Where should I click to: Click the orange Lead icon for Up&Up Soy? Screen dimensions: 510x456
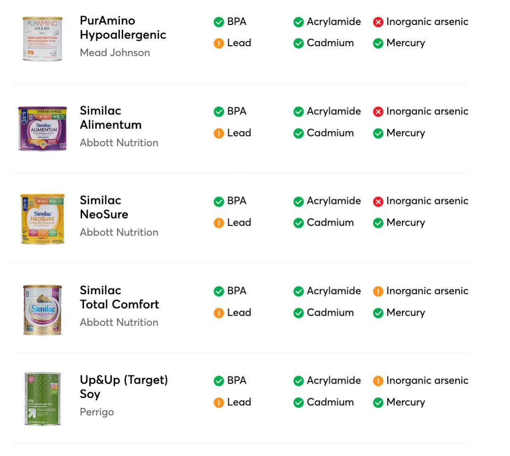(219, 403)
